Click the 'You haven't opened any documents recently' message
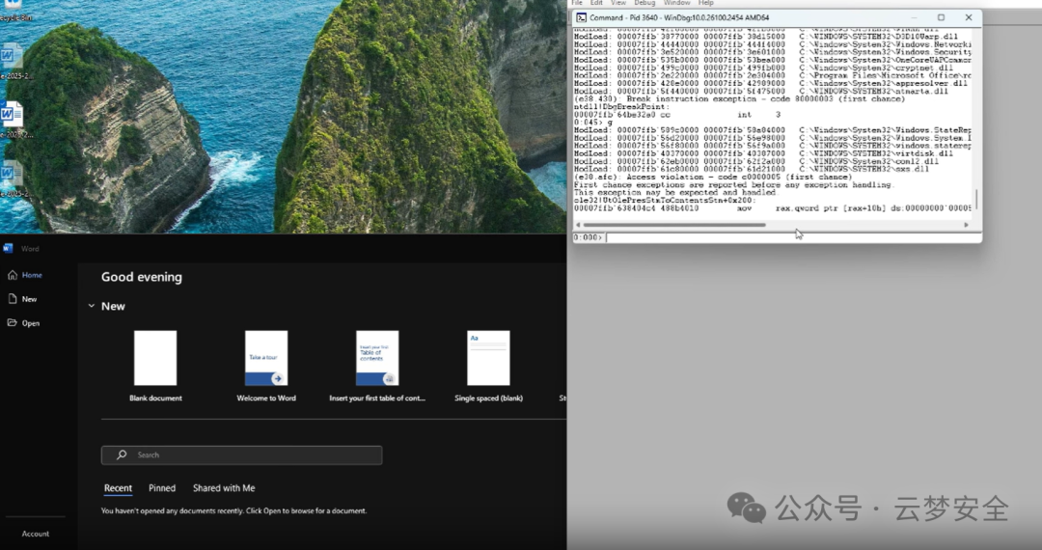 tap(233, 510)
